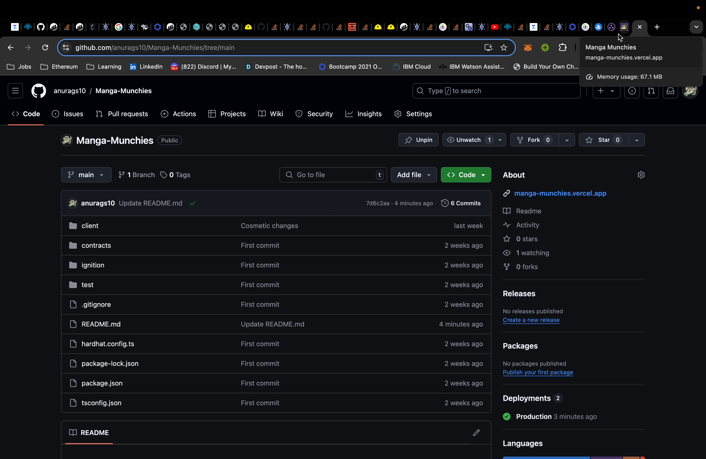Switch to the Projects tab
This screenshot has height=459, width=706.
pos(227,114)
